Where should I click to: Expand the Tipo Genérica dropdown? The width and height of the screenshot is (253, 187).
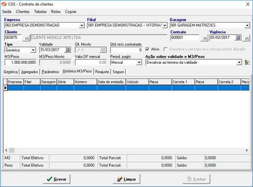33,50
